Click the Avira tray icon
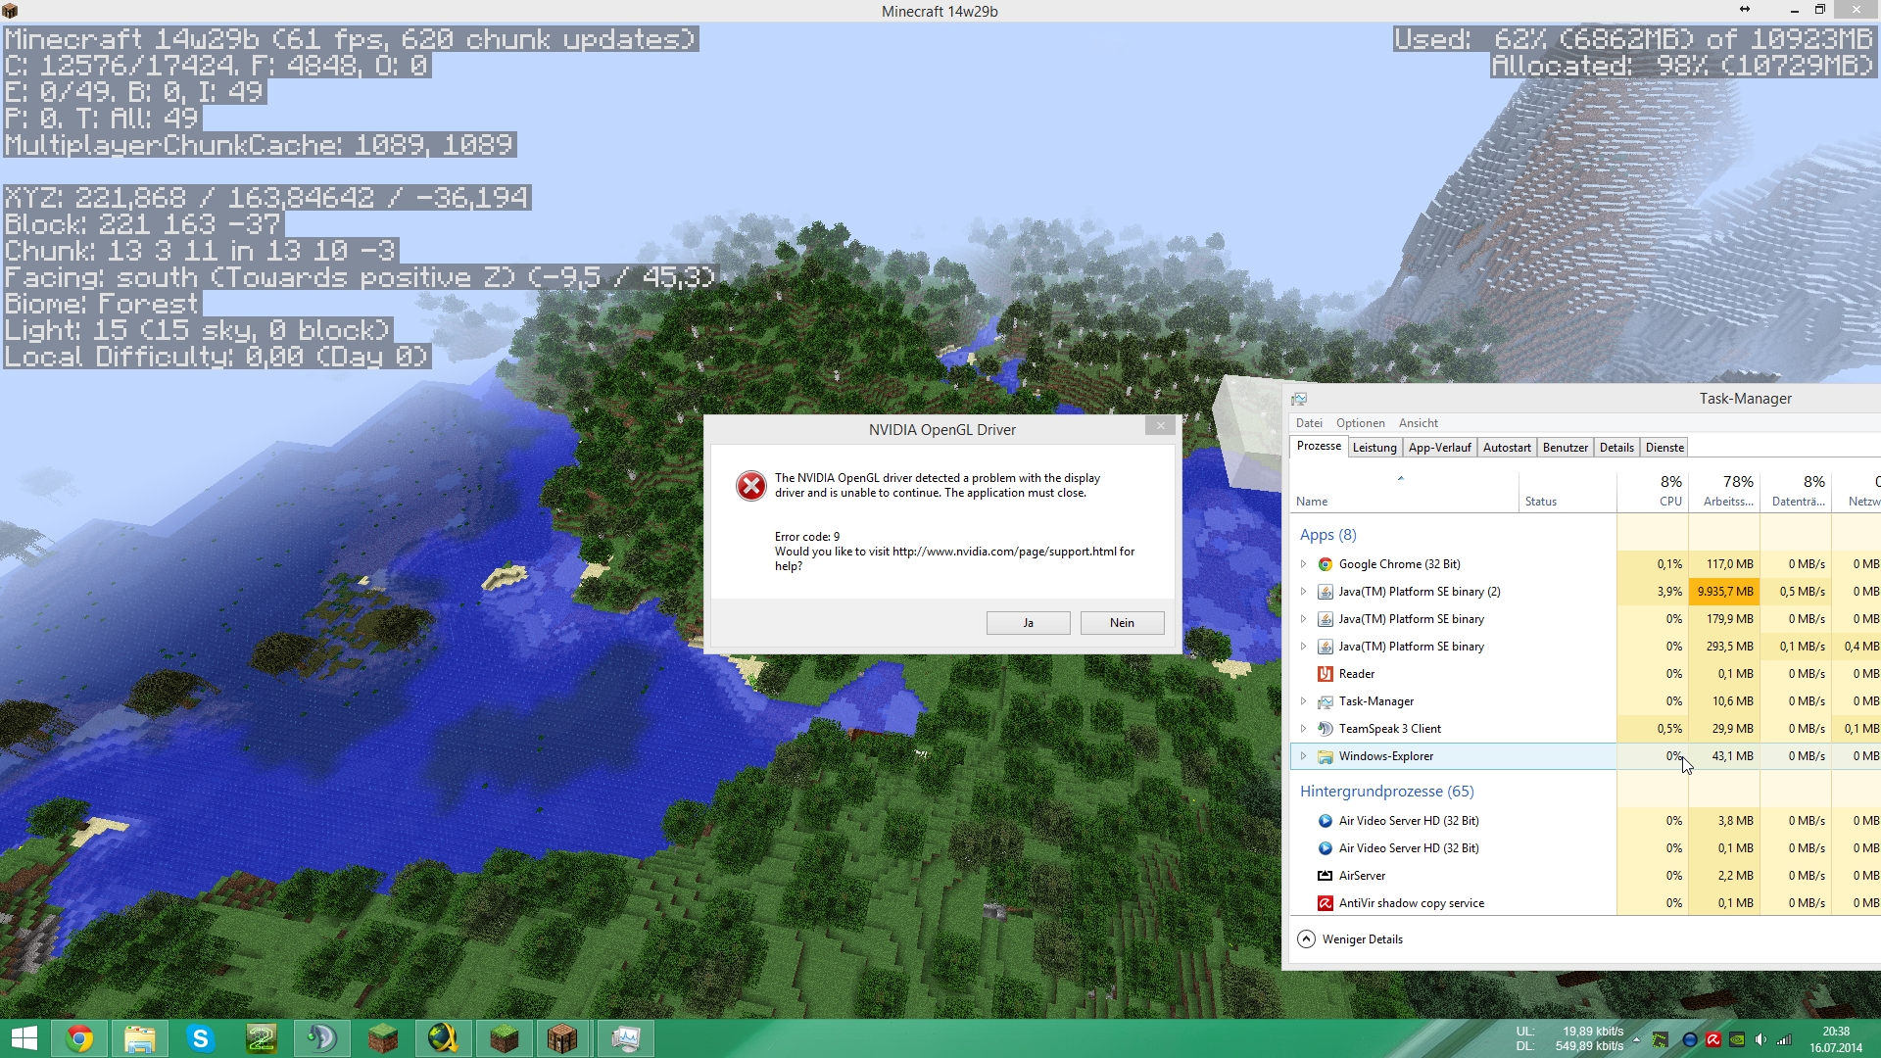This screenshot has width=1881, height=1058. click(1713, 1039)
